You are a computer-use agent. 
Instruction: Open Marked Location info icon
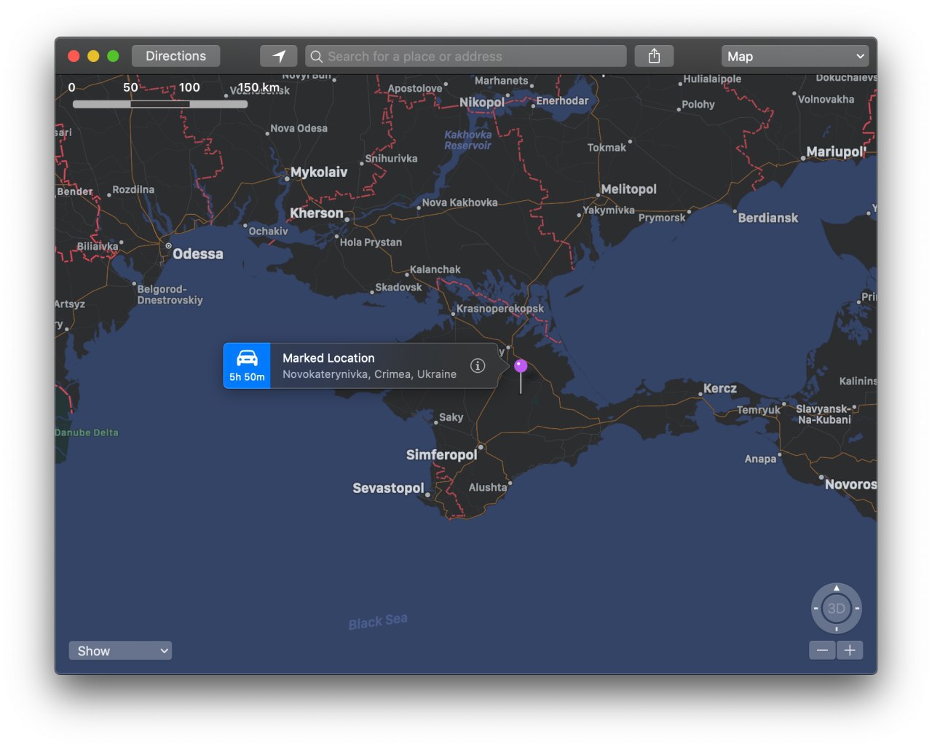[x=478, y=365]
